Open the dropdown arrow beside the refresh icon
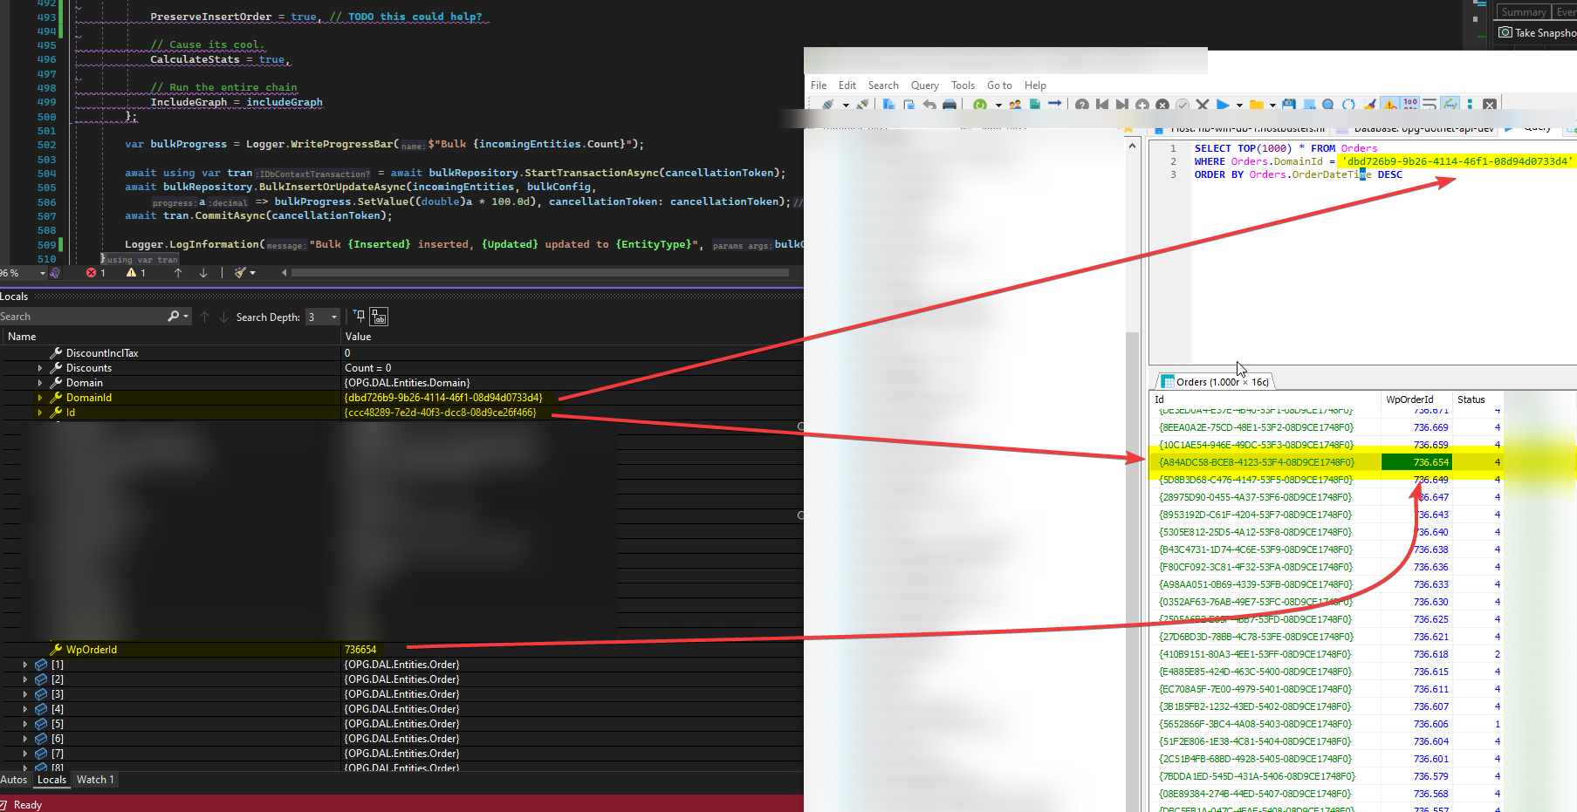1577x812 pixels. coord(998,106)
